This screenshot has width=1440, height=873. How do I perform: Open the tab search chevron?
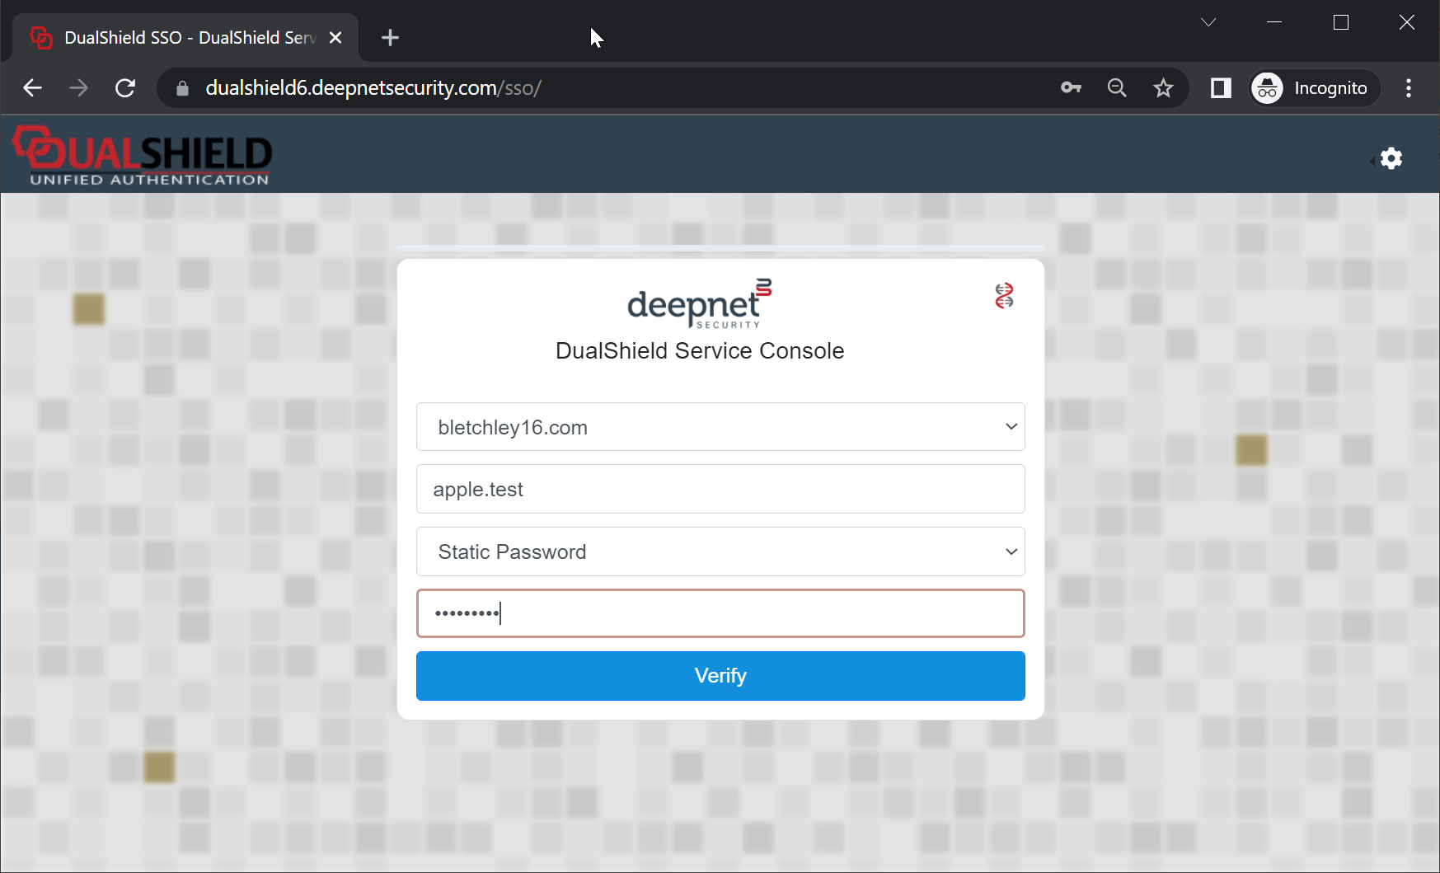[x=1208, y=22]
